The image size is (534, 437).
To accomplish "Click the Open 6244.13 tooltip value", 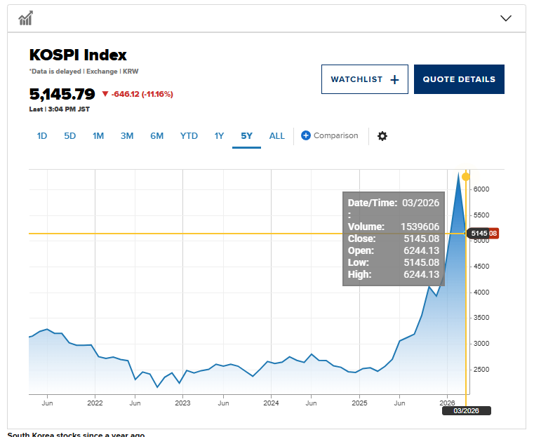I will pos(421,250).
